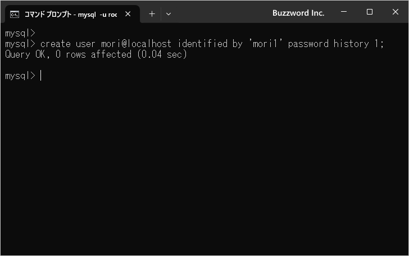
Task: Click the empty title bar area right of the chevron
Action: coord(219,13)
